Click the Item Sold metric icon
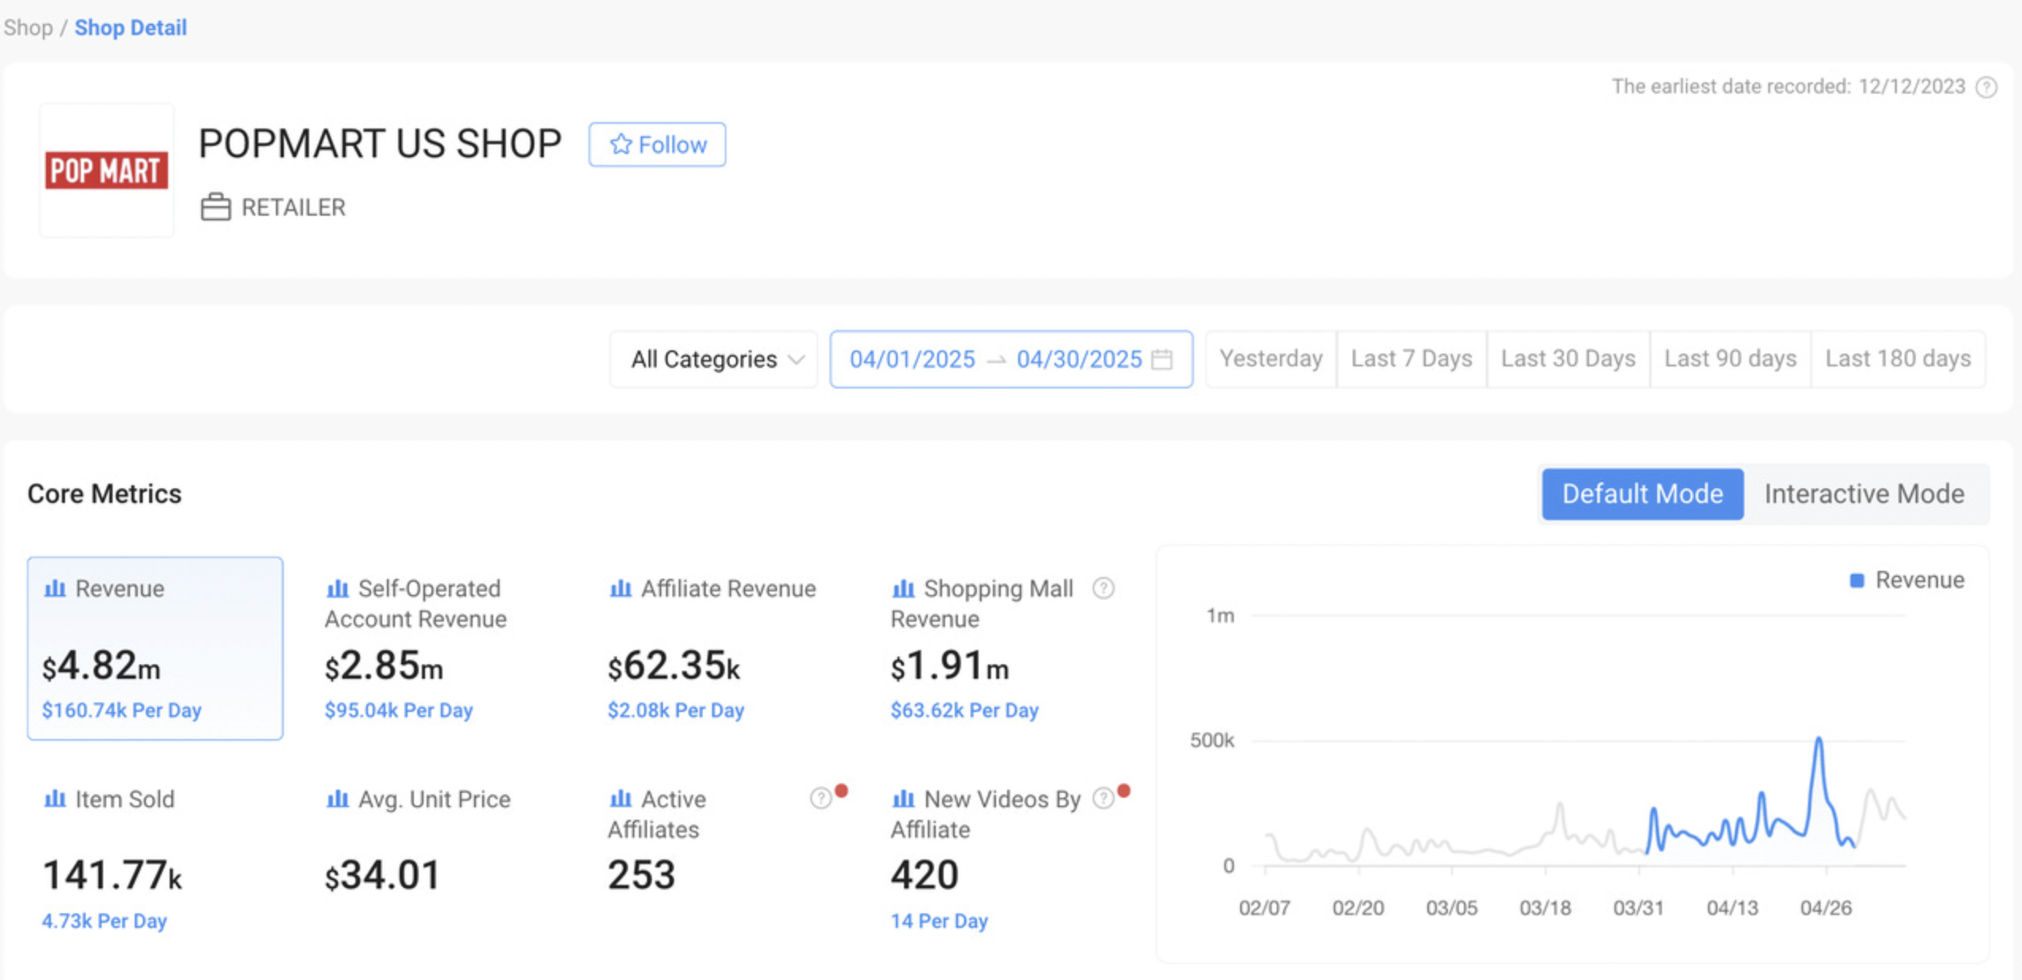This screenshot has width=2022, height=980. point(56,799)
